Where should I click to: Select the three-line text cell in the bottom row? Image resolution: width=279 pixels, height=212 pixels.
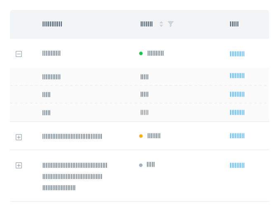pos(74,177)
